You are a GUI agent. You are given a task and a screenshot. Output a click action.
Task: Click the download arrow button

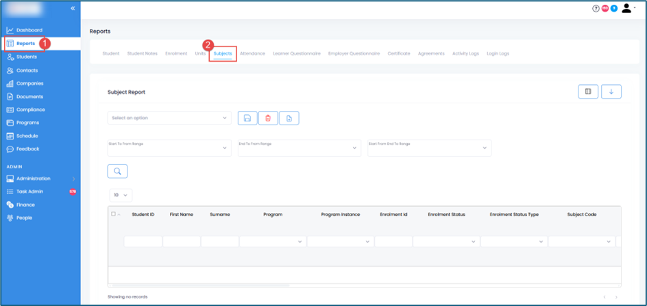(x=611, y=92)
